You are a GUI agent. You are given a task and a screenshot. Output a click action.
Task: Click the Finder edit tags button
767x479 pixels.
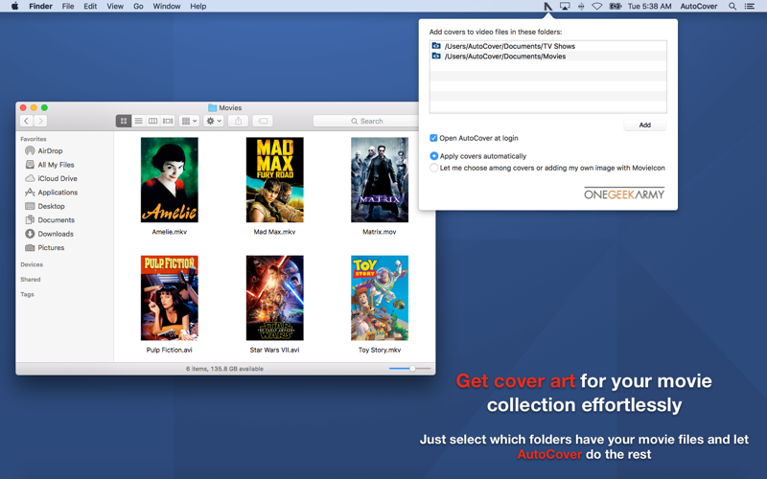tap(263, 121)
